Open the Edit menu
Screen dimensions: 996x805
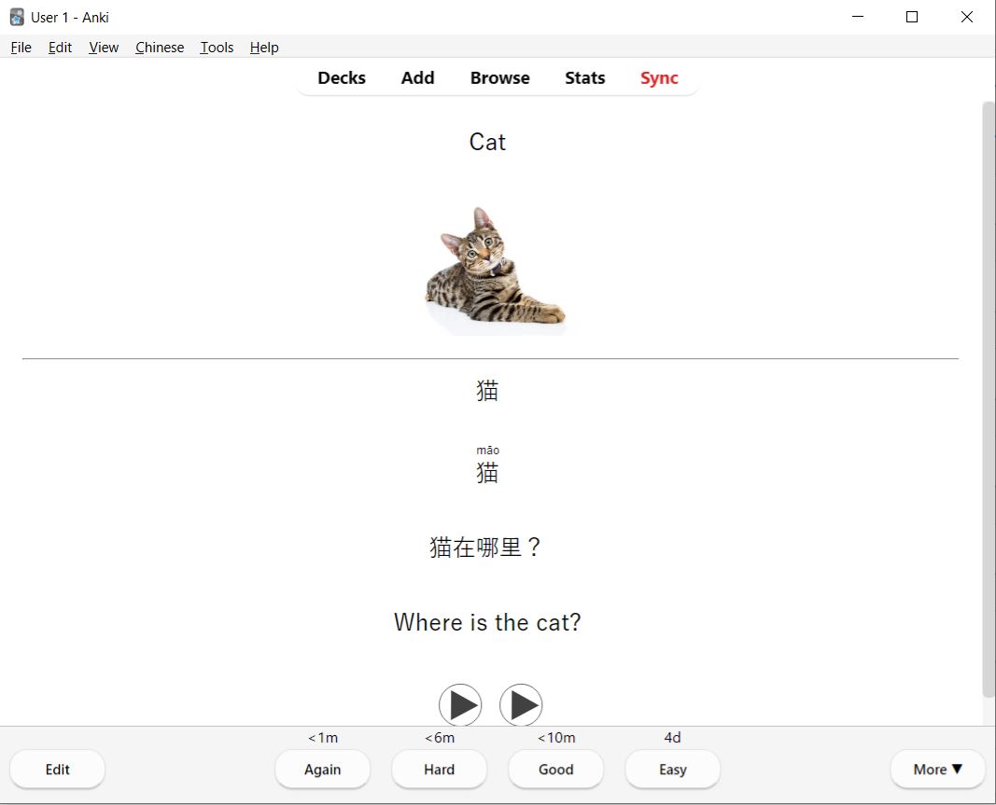click(60, 48)
